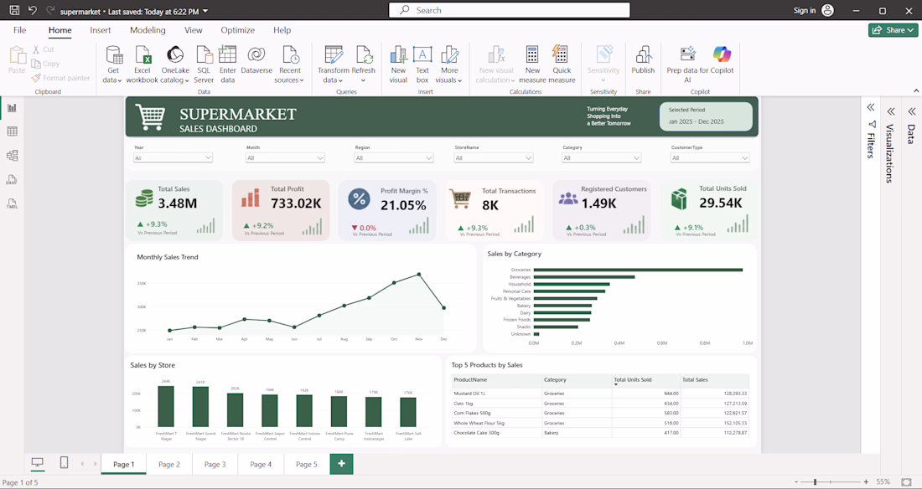The image size is (922, 489).
Task: Connect to SQL Server
Action: [204, 64]
